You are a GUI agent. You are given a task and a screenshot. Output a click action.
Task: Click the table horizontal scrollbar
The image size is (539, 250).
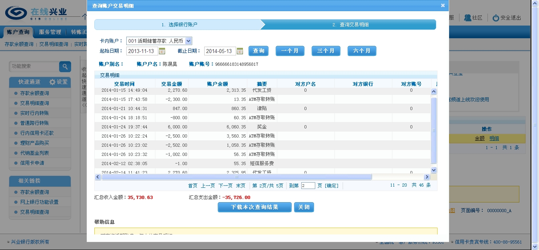(x=237, y=177)
